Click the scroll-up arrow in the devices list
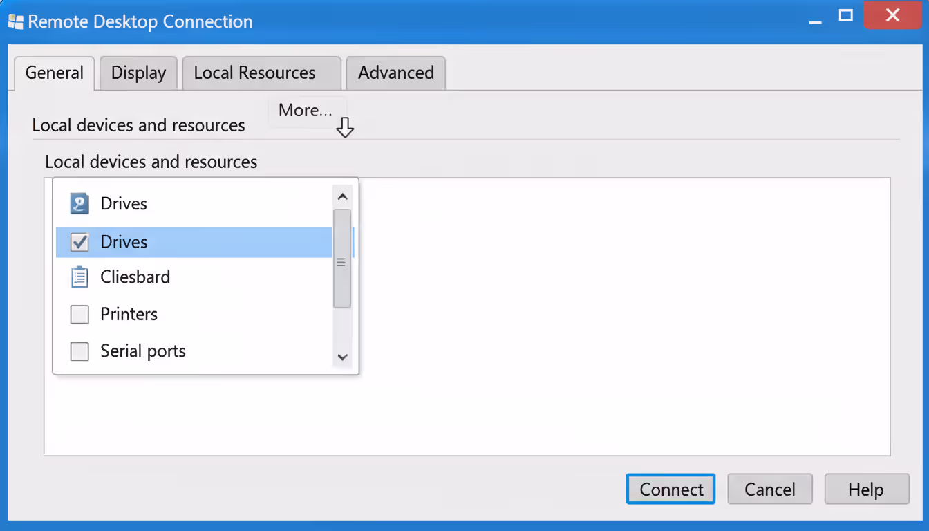Viewport: 929px width, 531px height. (342, 196)
